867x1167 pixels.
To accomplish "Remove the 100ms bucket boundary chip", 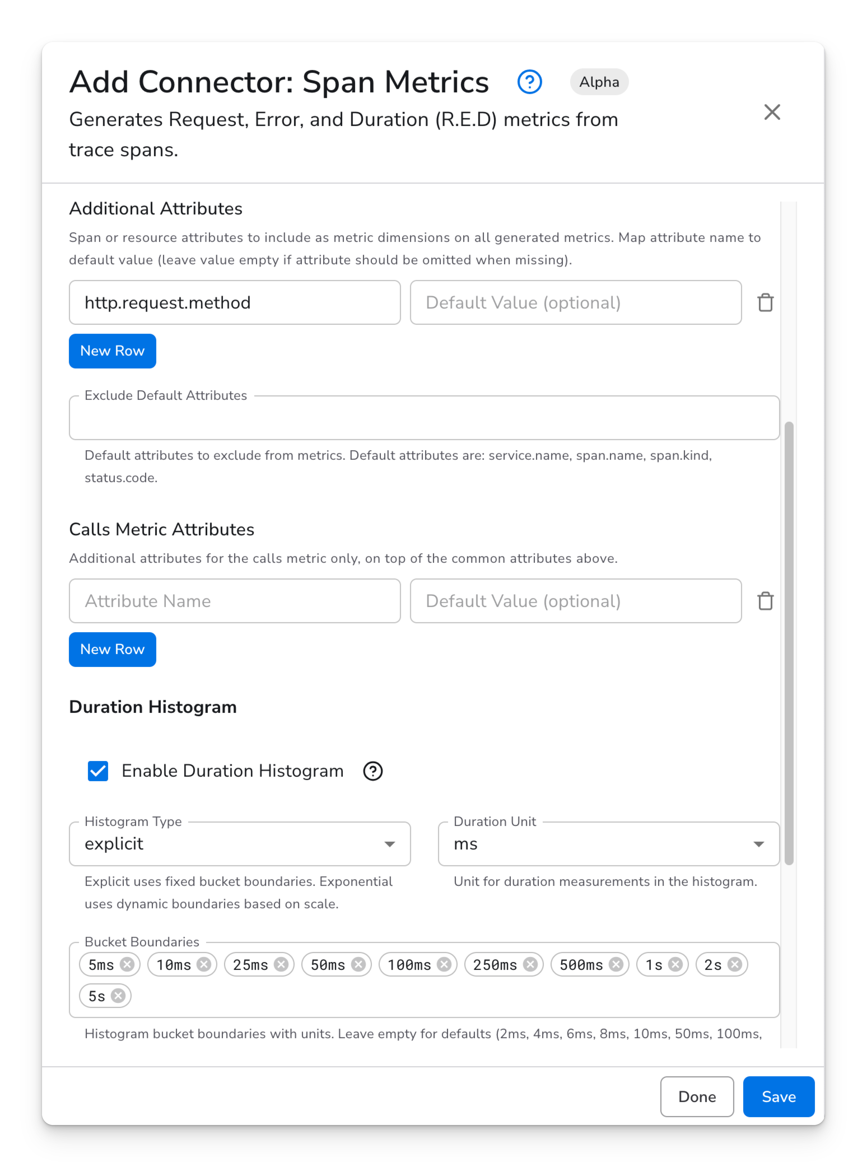I will click(444, 965).
